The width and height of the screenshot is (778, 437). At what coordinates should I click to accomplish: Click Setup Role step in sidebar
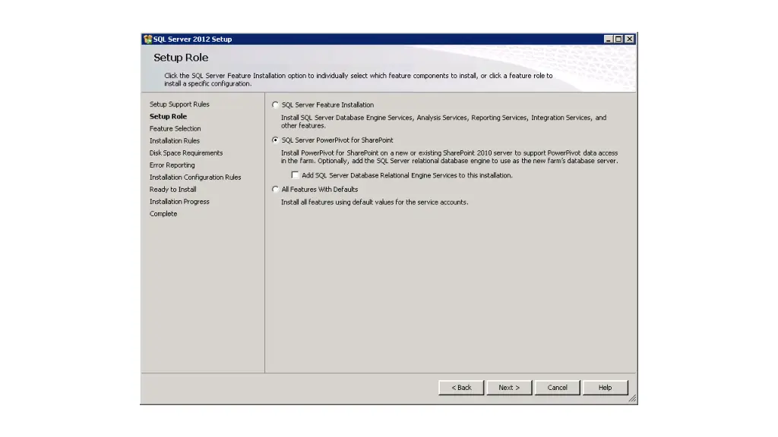click(168, 117)
